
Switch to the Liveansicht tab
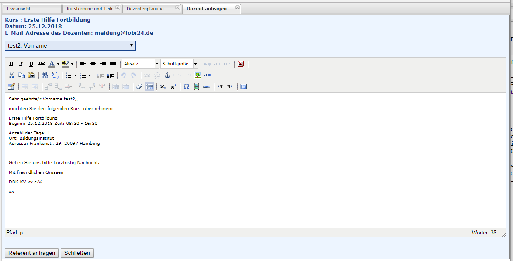31,9
